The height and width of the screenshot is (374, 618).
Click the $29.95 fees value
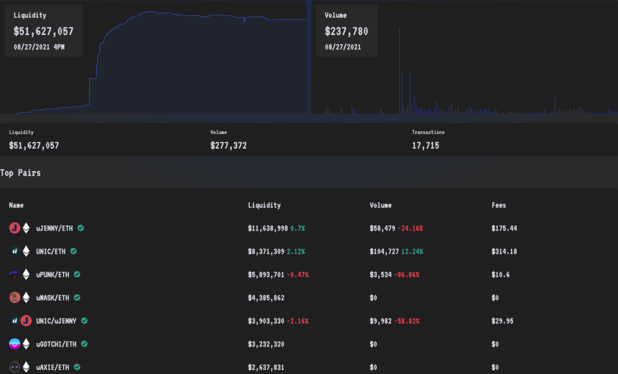pyautogui.click(x=502, y=321)
